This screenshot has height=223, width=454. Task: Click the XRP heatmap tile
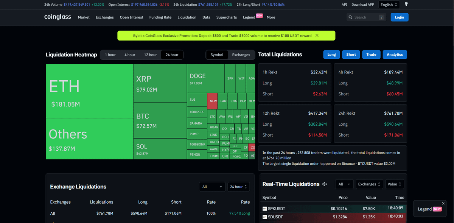click(x=160, y=83)
